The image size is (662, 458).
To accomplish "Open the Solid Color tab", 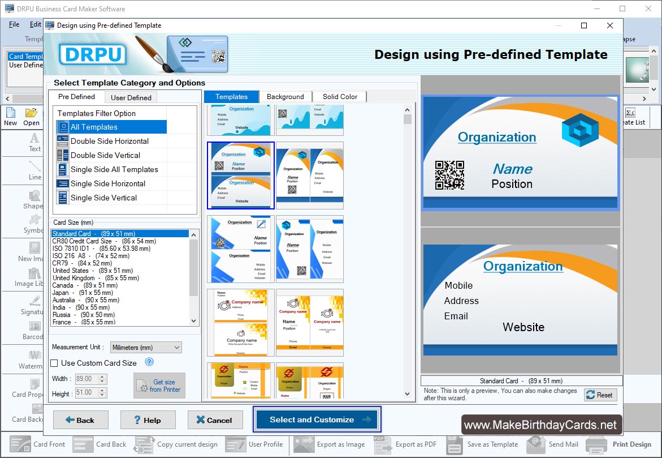I will (x=340, y=97).
